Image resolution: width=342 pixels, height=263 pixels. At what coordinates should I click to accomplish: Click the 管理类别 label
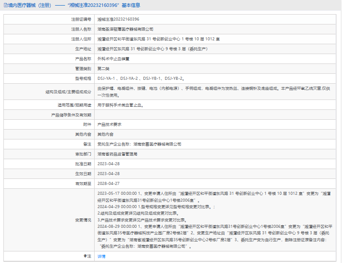point(83,69)
